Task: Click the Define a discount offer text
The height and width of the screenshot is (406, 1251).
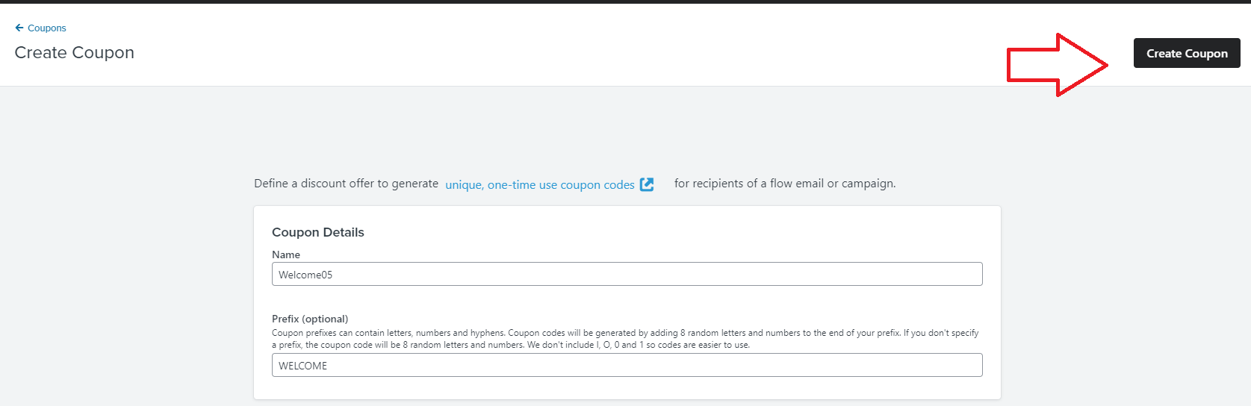Action: [346, 183]
